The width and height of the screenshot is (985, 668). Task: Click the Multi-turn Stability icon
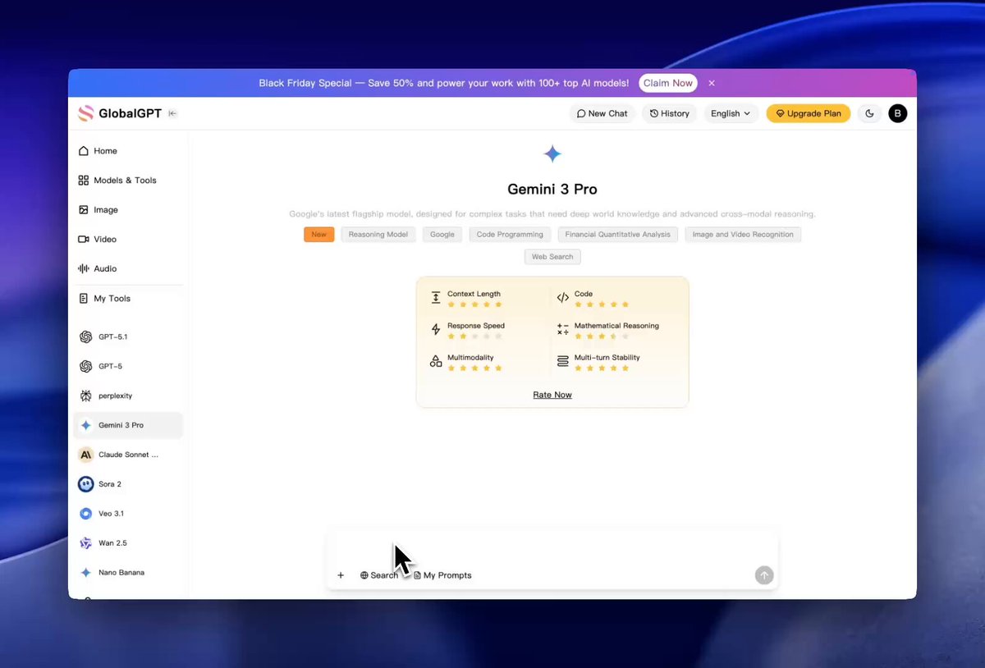[x=562, y=361]
